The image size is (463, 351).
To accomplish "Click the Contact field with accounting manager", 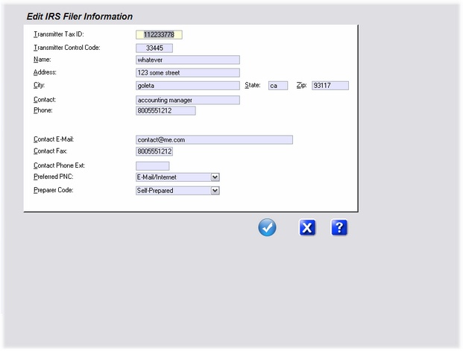I will [187, 100].
